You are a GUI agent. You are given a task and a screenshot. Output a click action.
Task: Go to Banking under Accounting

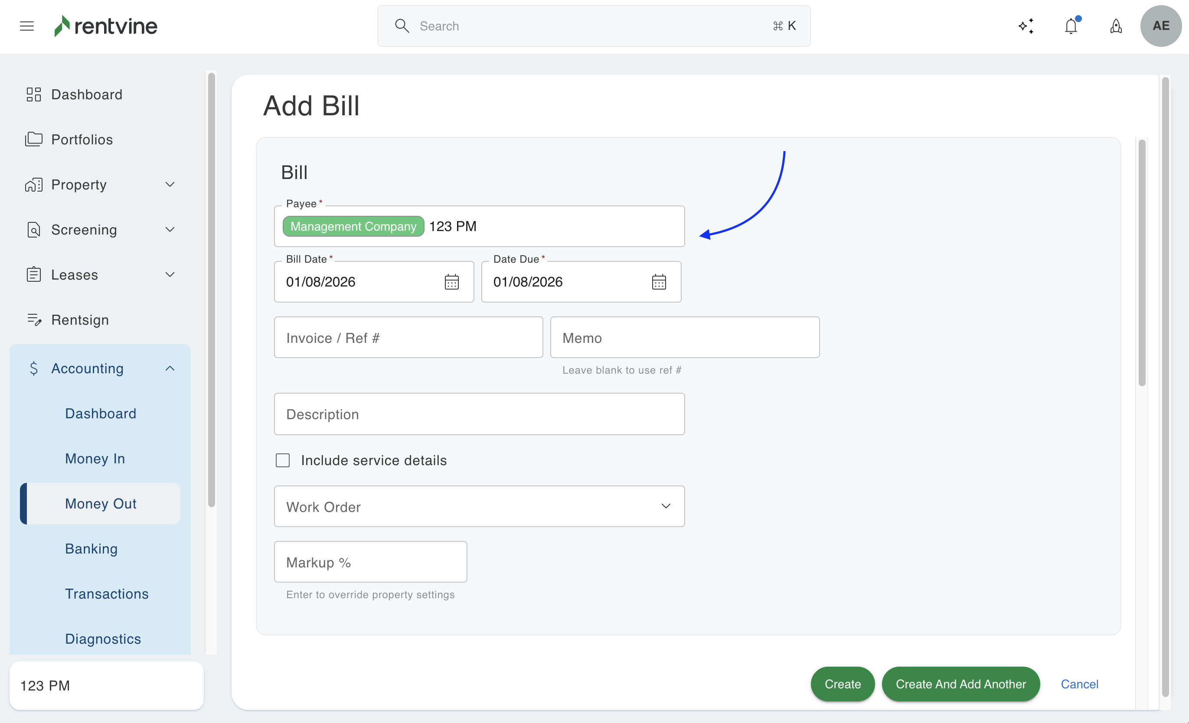(x=91, y=549)
